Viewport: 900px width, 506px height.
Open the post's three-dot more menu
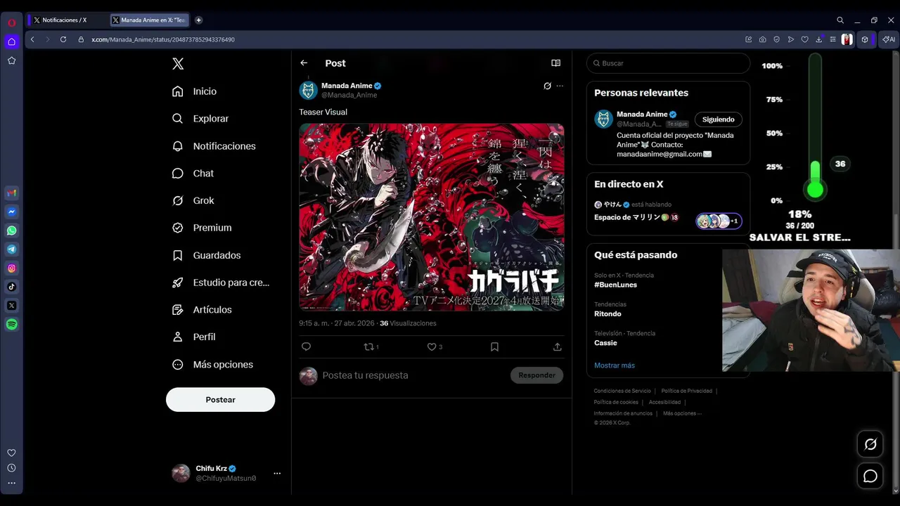click(x=560, y=86)
